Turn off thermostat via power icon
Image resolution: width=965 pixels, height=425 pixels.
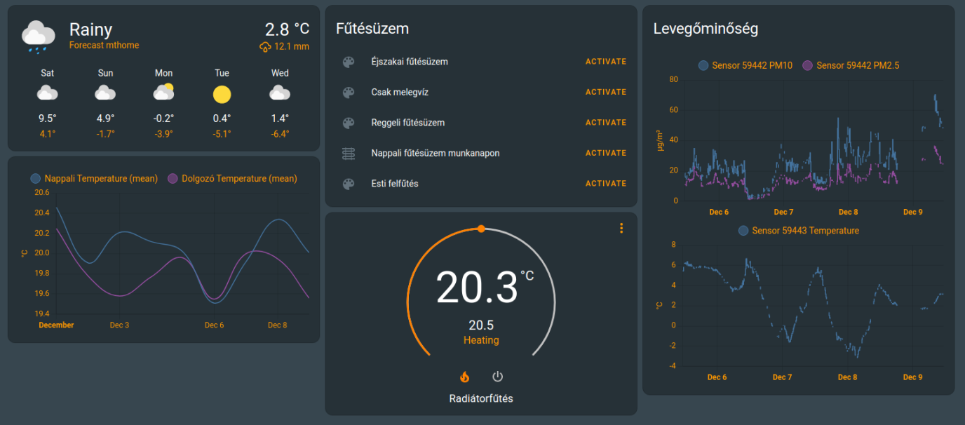[x=498, y=377]
